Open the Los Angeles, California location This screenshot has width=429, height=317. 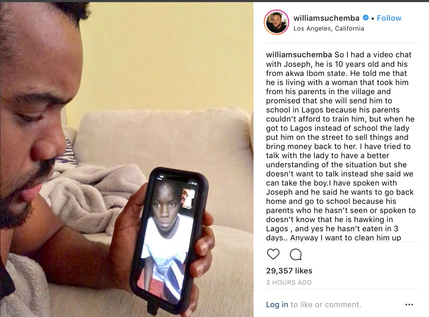(x=329, y=28)
